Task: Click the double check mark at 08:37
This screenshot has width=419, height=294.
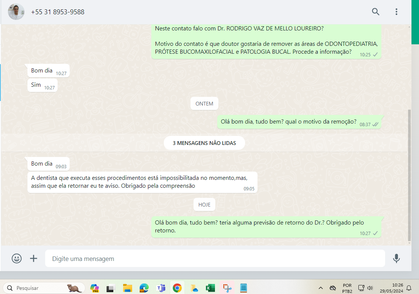Action: [375, 125]
